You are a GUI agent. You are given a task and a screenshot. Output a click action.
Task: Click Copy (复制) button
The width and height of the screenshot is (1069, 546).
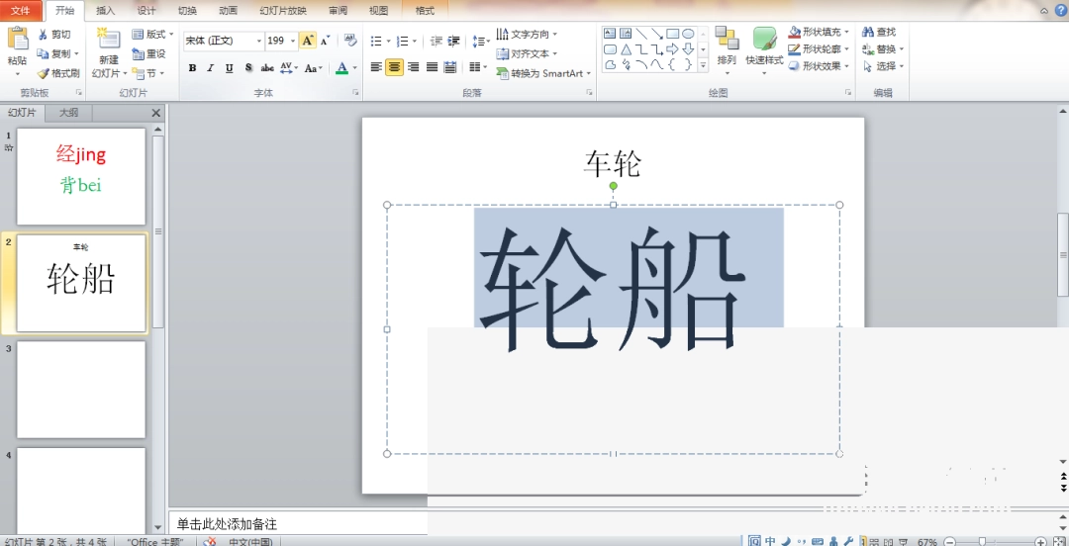[58, 53]
